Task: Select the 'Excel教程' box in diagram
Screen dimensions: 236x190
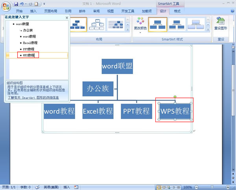Action: 98,111
